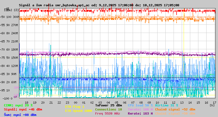Select the red Signál legend label
218x117 pixels.
pyautogui.click(x=23, y=109)
